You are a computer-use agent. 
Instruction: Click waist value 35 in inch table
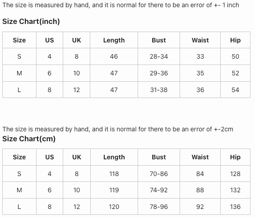click(200, 73)
